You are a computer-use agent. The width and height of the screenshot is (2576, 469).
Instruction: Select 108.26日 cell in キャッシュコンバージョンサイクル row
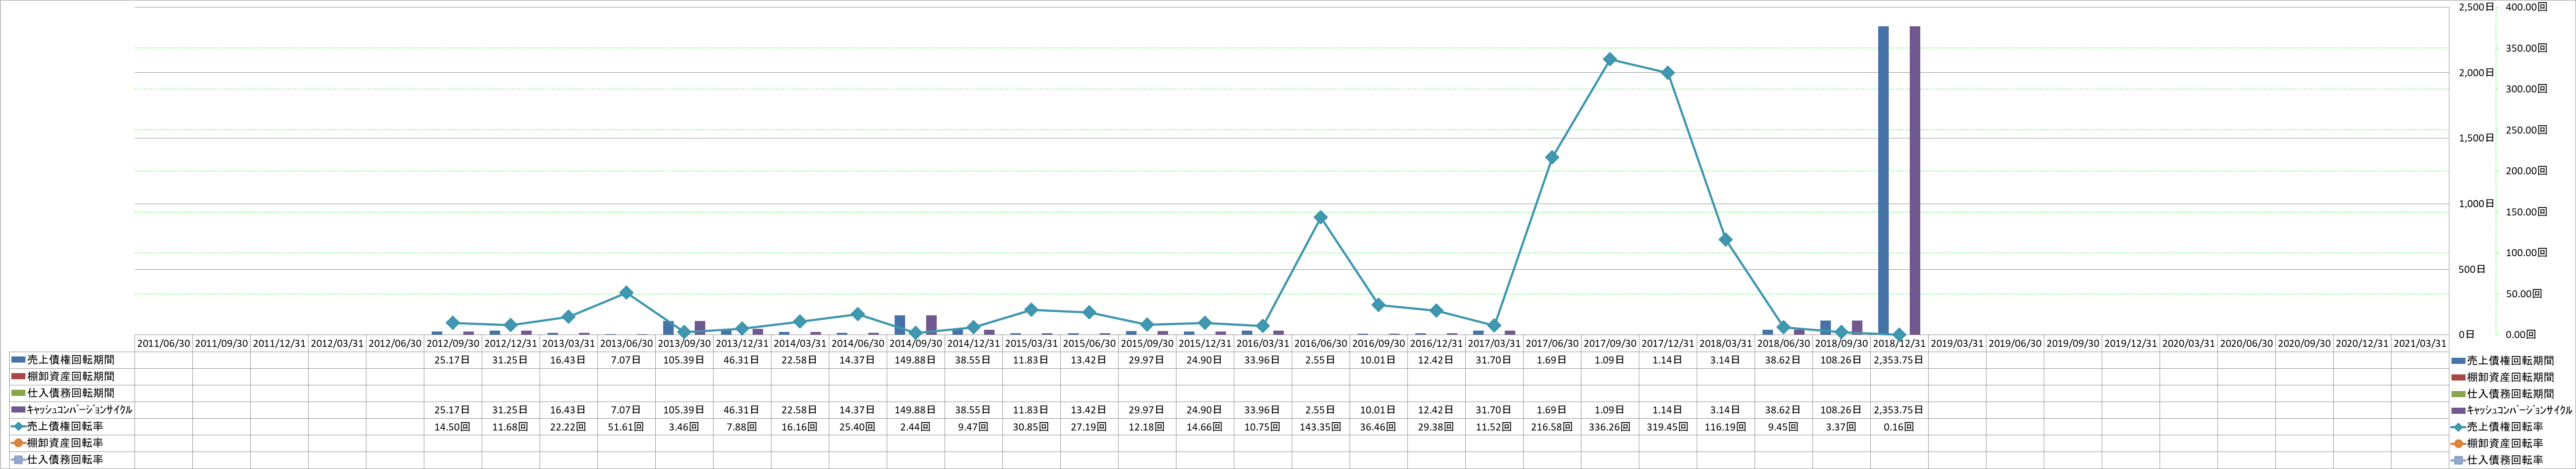coord(1841,410)
